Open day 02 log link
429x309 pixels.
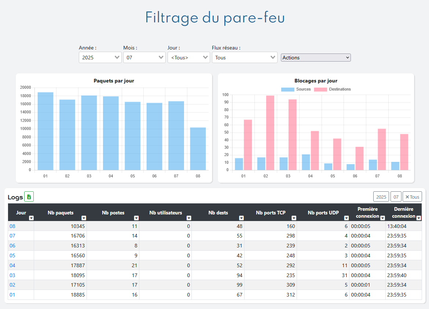12,285
